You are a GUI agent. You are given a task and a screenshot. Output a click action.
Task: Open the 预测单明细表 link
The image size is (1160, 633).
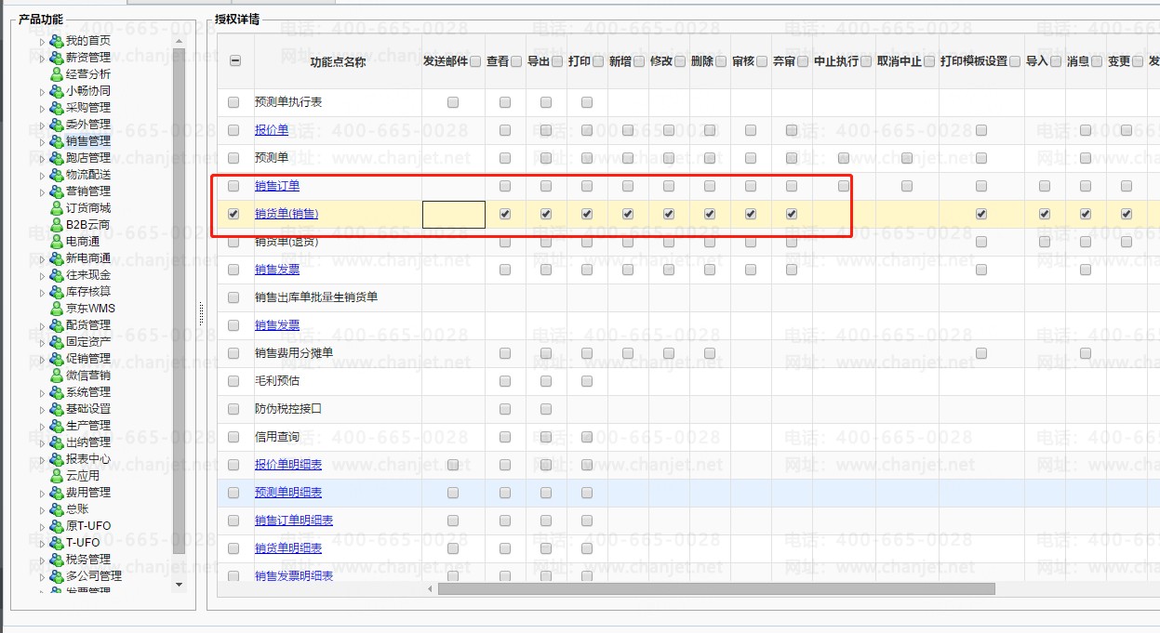[x=288, y=493]
